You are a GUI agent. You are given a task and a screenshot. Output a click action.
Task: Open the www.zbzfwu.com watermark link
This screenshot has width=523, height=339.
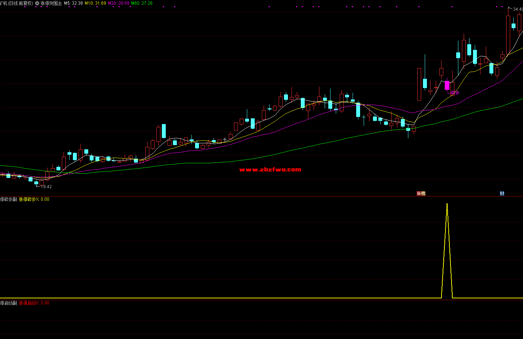point(270,170)
